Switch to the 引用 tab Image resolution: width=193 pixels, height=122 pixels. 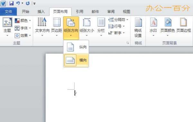coord(79,12)
